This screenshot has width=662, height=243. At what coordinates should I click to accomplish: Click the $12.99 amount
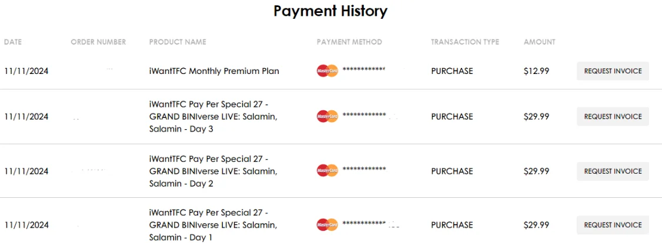tap(537, 71)
